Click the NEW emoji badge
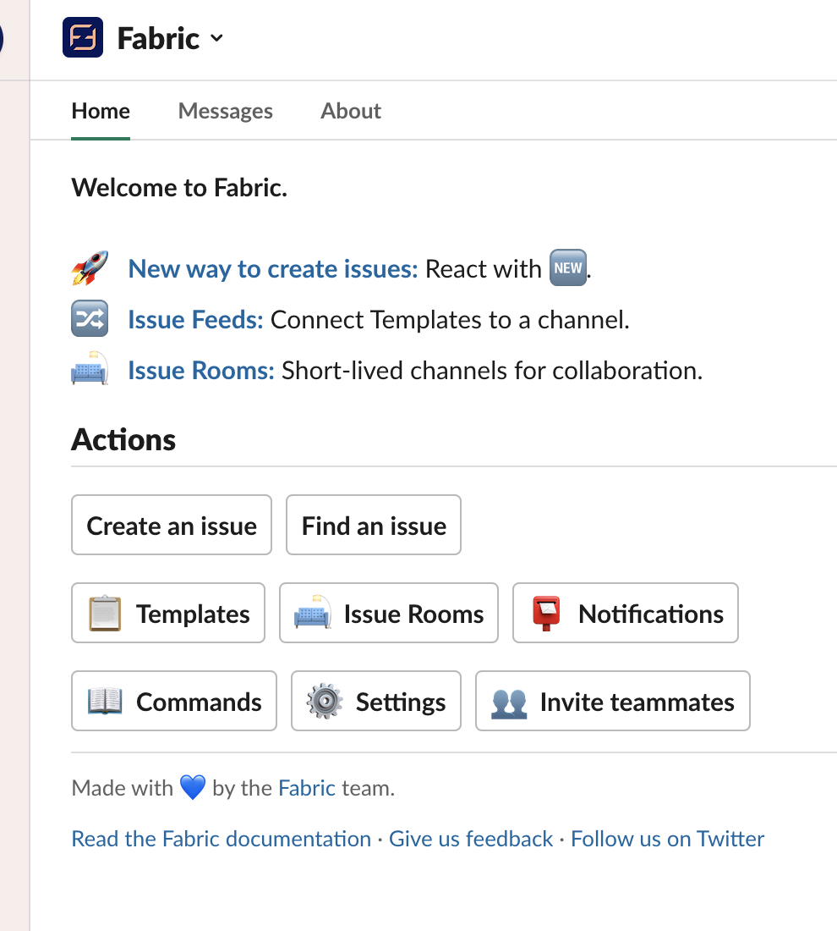Image resolution: width=837 pixels, height=931 pixels. pos(567,267)
